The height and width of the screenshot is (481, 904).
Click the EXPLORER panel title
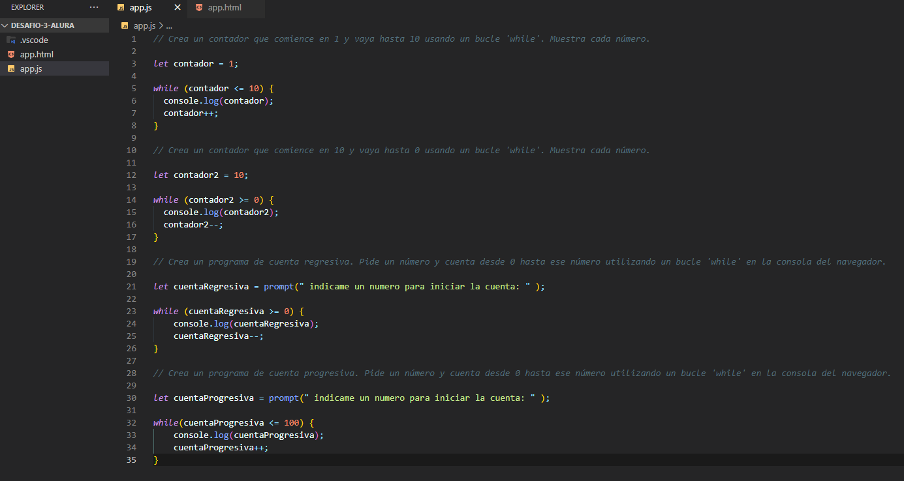click(x=27, y=7)
